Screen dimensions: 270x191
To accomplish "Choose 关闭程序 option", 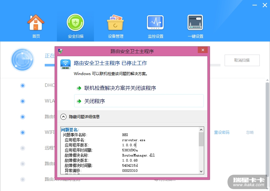I will point(139,101).
